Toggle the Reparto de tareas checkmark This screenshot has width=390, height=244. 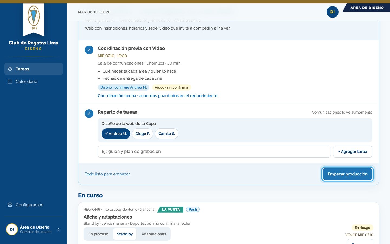pyautogui.click(x=89, y=114)
